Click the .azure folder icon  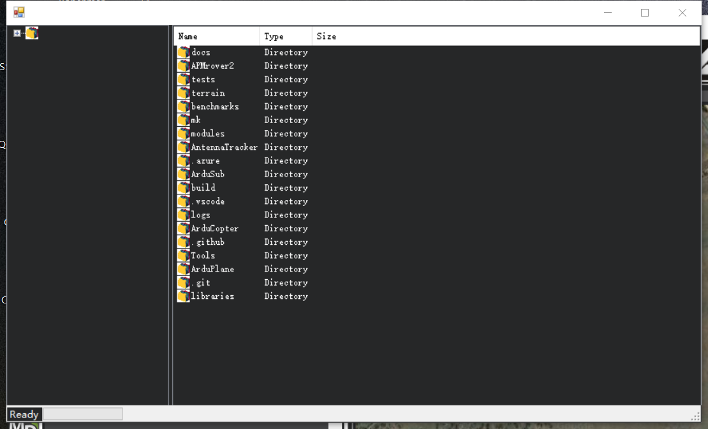point(183,161)
